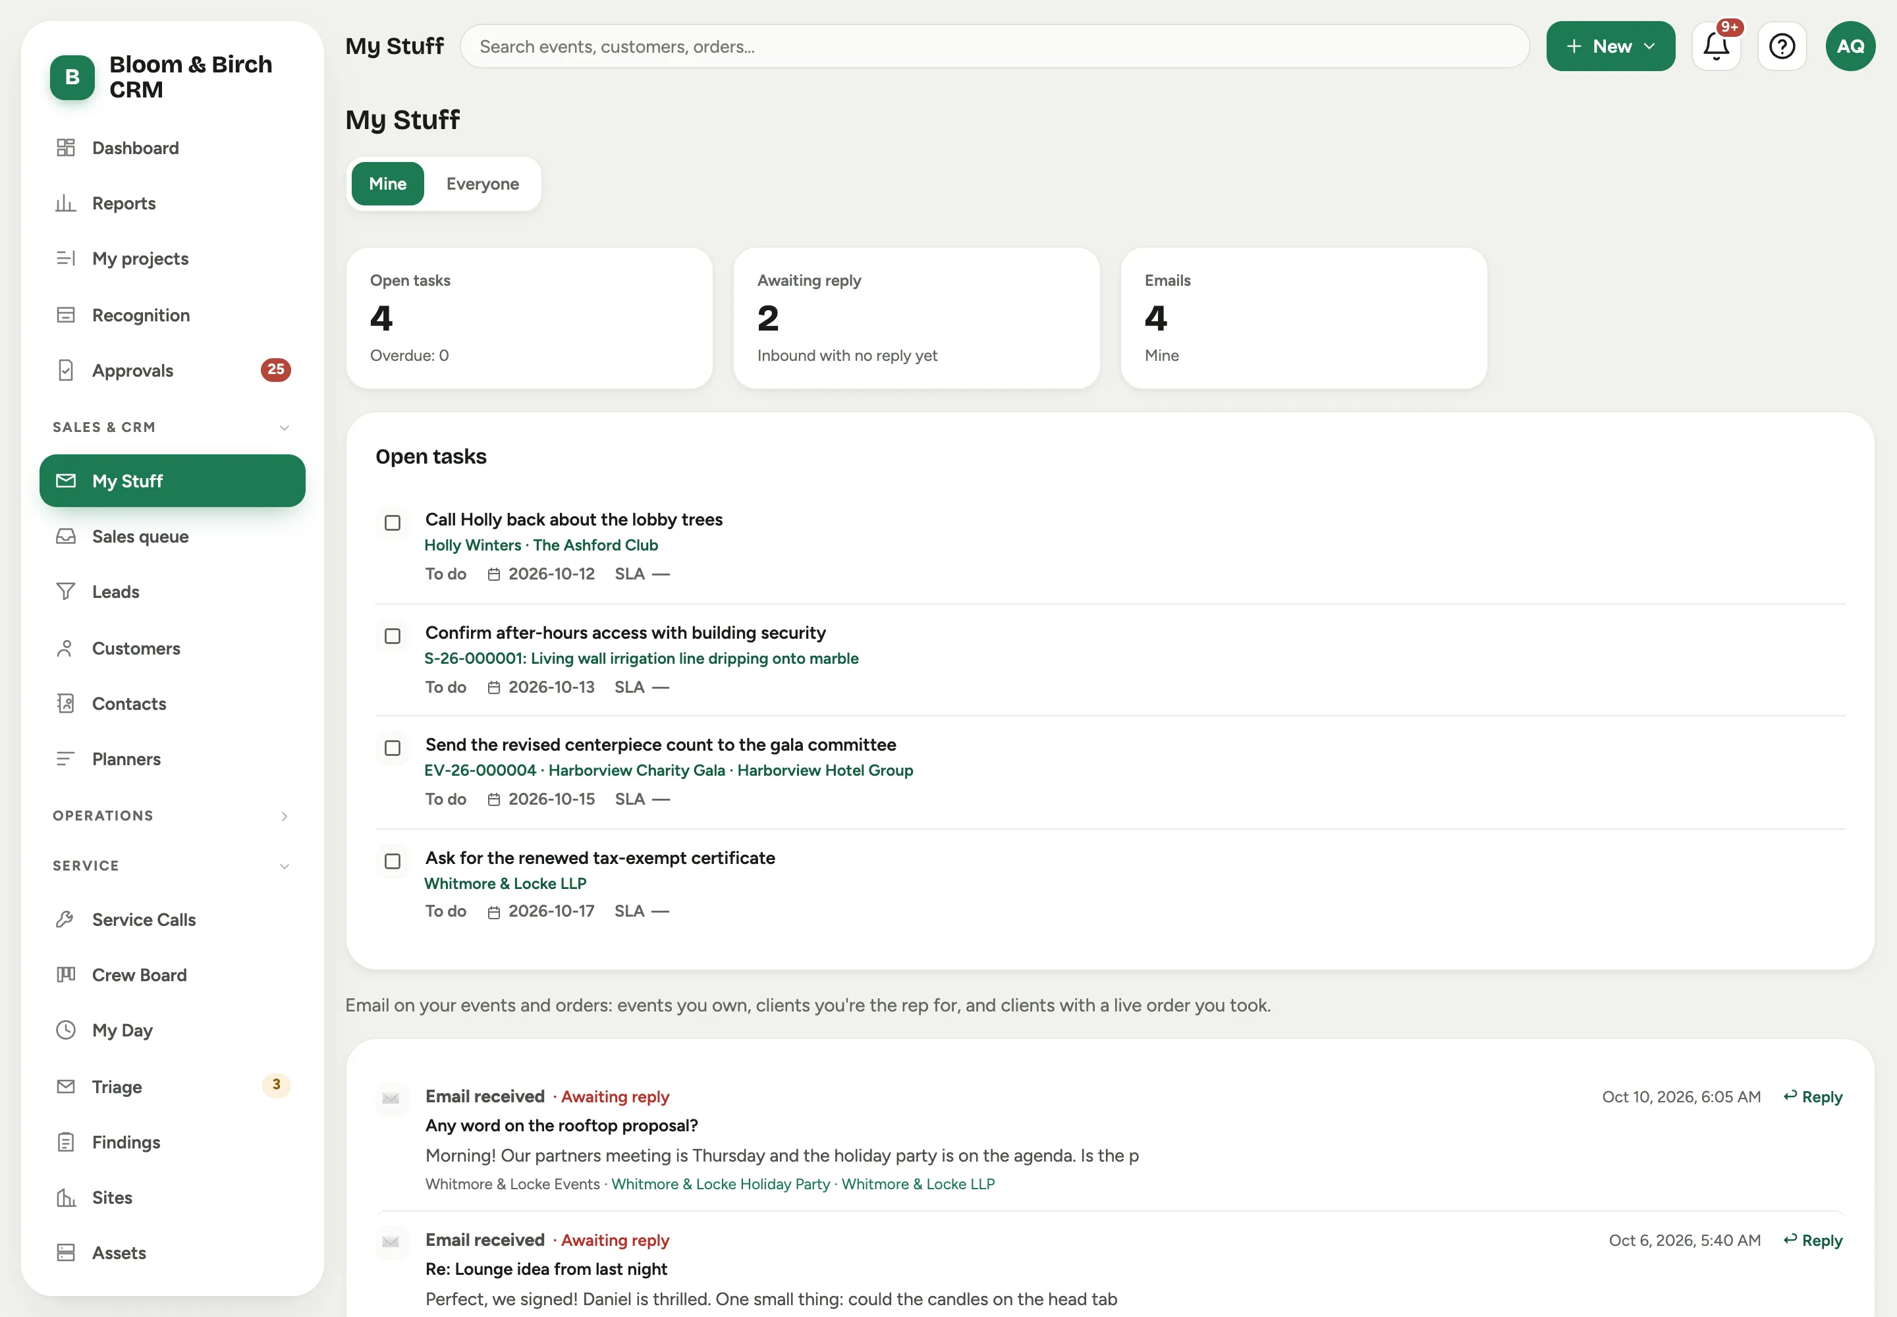Click the Bloom & Birch green B logo
The height and width of the screenshot is (1317, 1897).
pyautogui.click(x=72, y=78)
